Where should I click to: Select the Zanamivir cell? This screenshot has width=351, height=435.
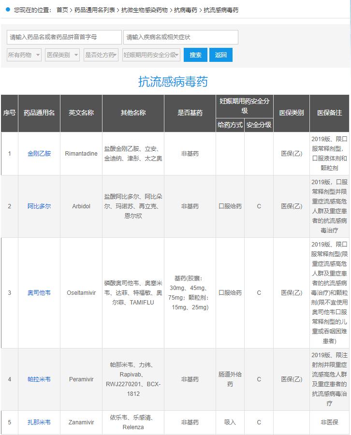(81, 422)
